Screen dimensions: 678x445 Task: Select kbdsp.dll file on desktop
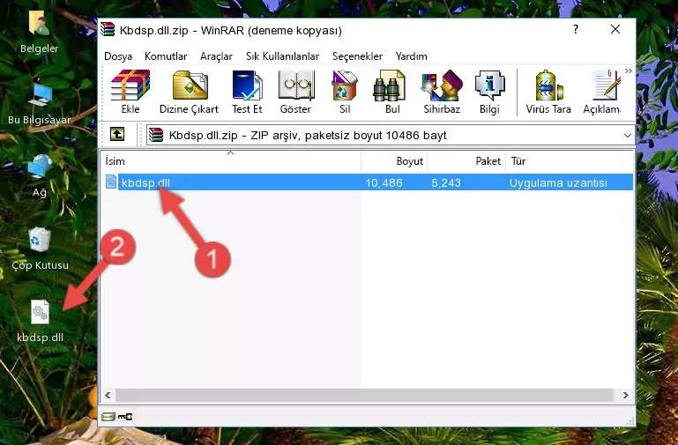tap(40, 321)
